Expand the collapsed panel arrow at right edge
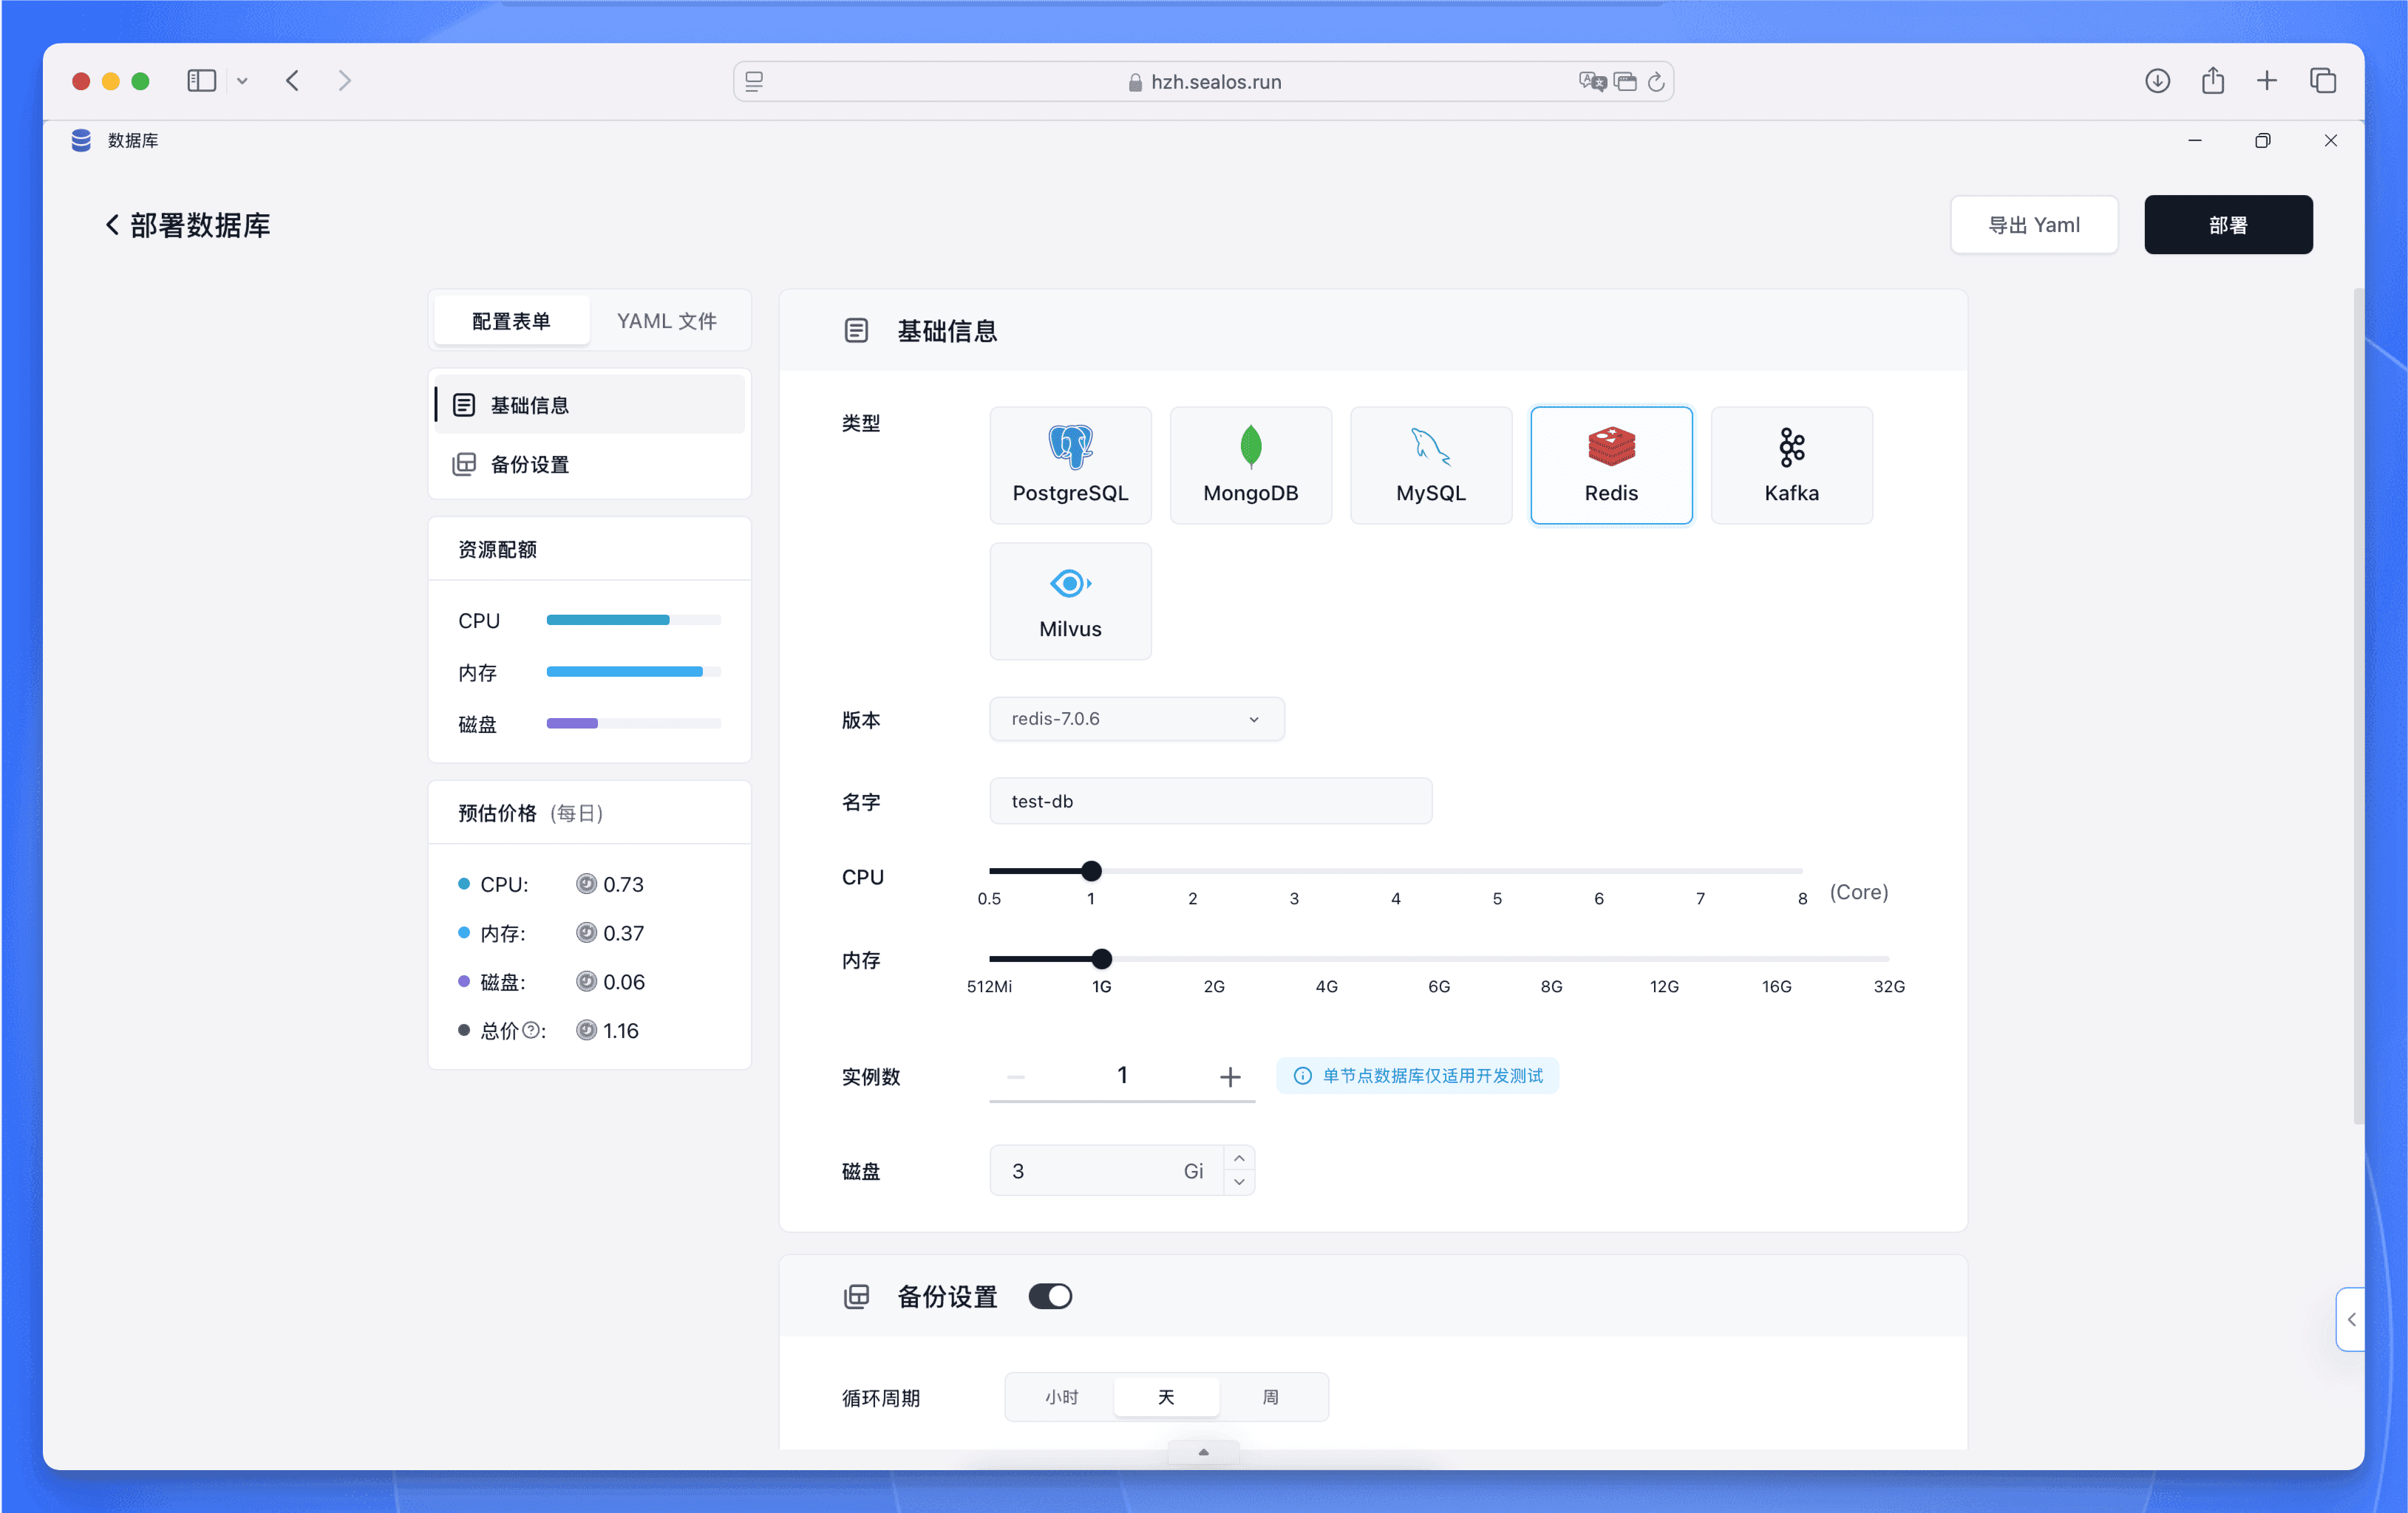Screen dimensions: 2408x1513 pos(2351,1319)
